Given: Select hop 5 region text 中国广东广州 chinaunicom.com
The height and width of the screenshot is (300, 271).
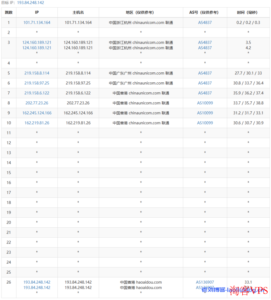Looking at the screenshot, I should 137,73.
